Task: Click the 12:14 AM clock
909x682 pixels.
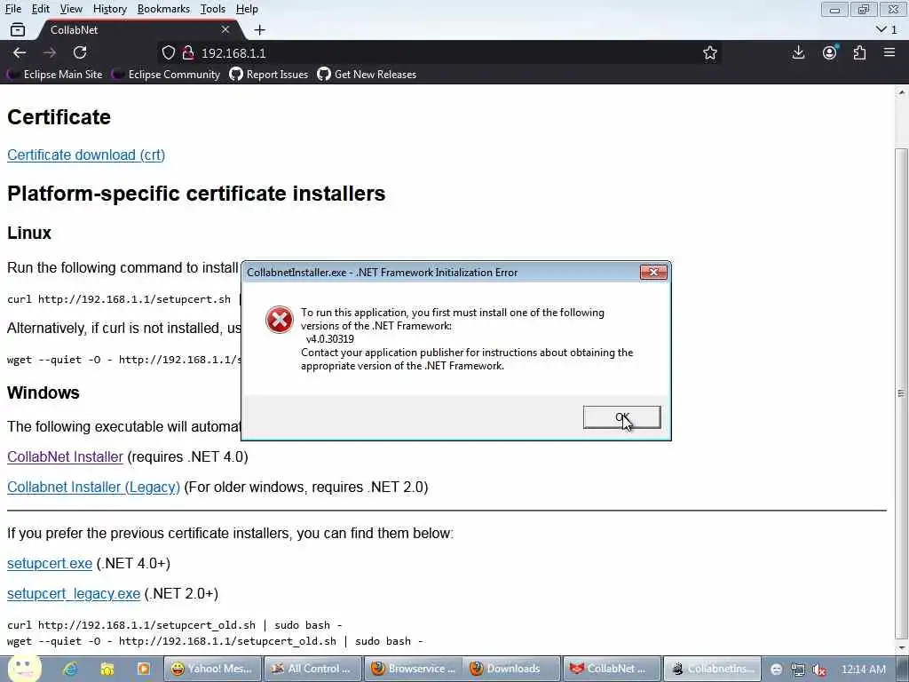Action: 863,670
